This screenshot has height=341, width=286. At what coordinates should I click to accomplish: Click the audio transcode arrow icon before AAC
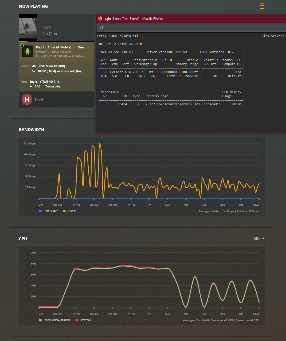click(31, 86)
